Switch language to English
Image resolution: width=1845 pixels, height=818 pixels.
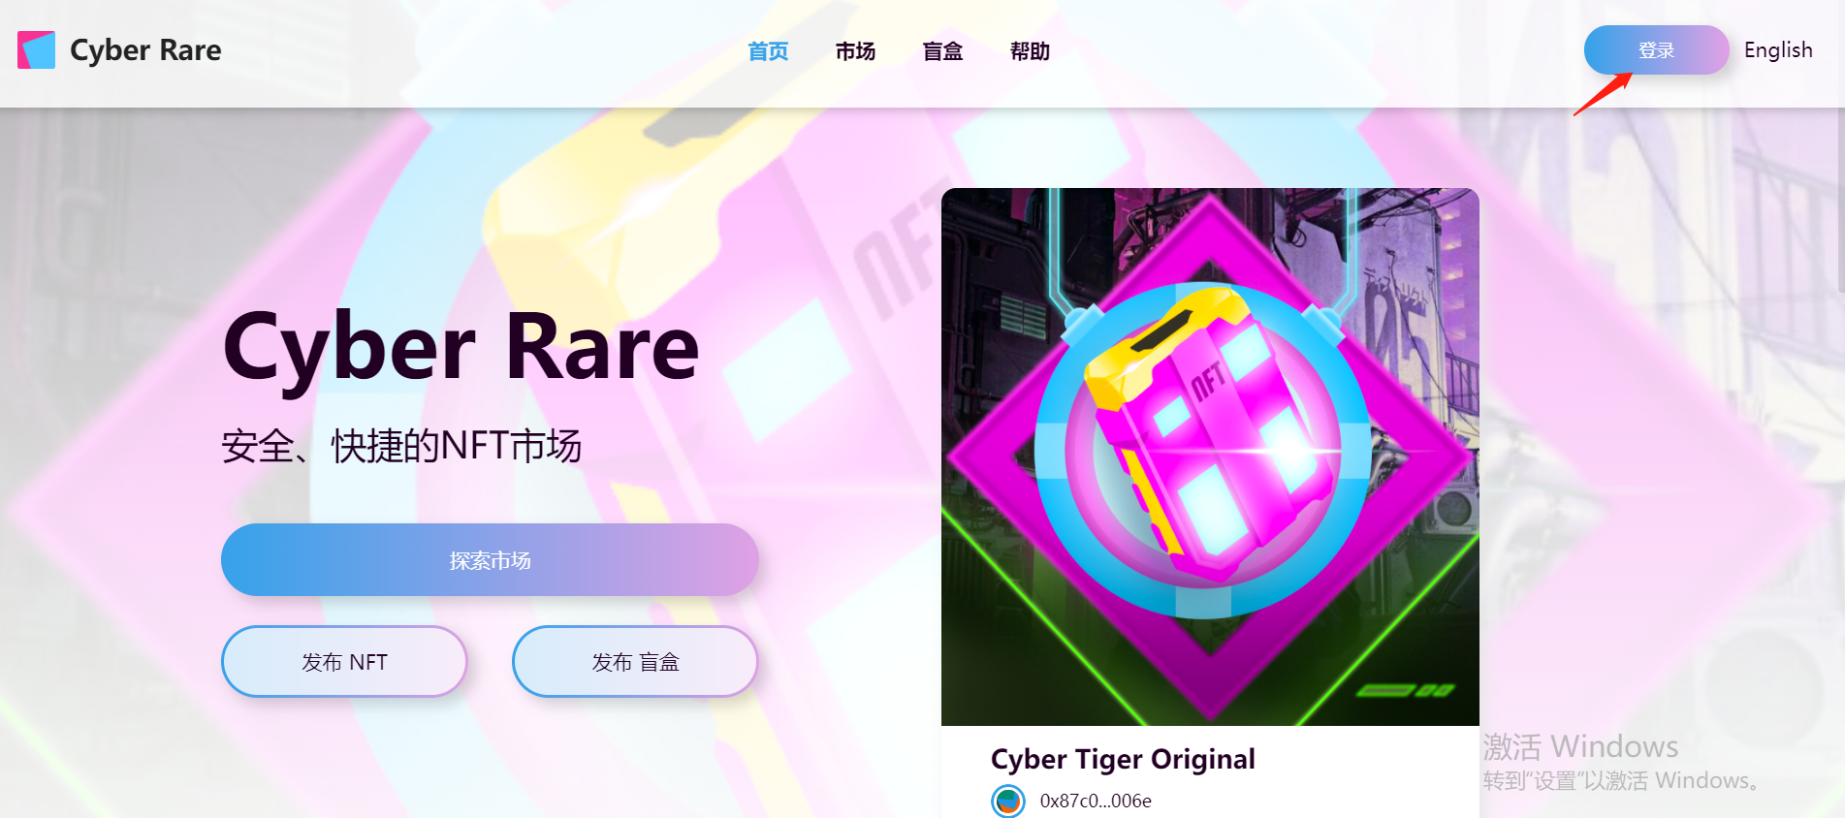1778,50
